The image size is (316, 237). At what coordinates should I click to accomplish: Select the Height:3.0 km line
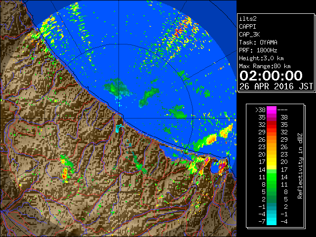(261, 58)
